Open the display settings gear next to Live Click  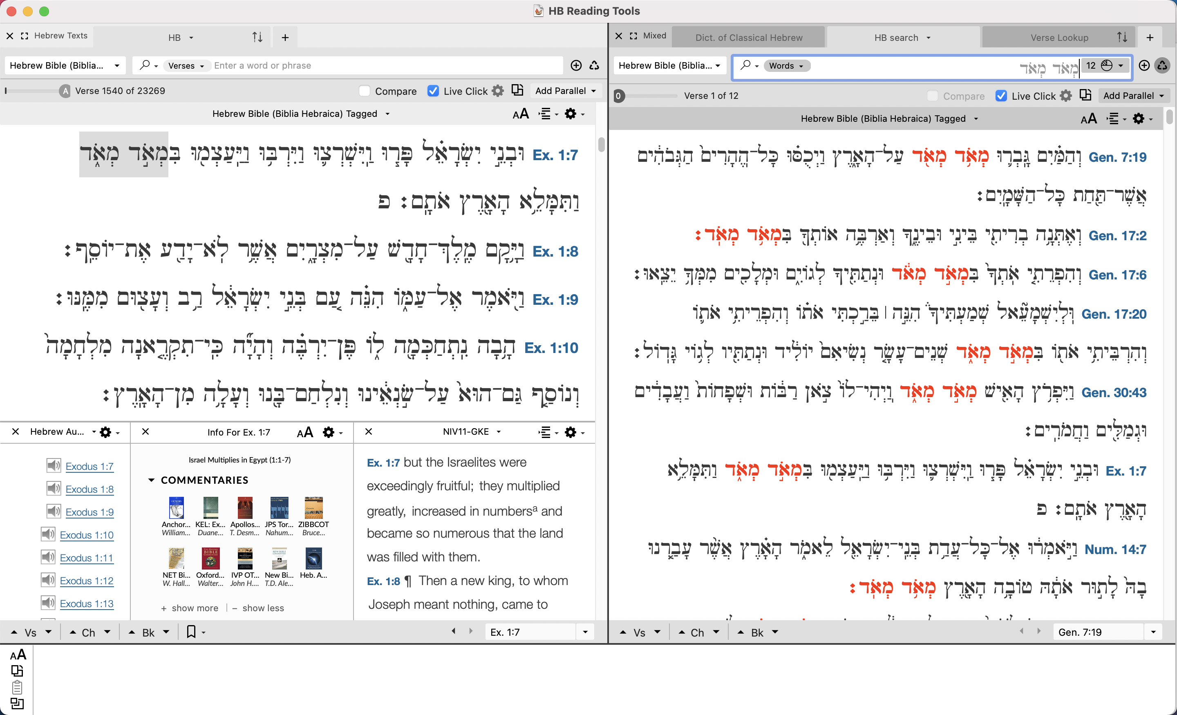tap(498, 90)
